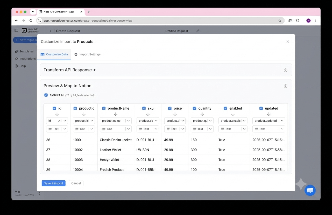Uncheck the productName column checkbox

tap(104, 108)
